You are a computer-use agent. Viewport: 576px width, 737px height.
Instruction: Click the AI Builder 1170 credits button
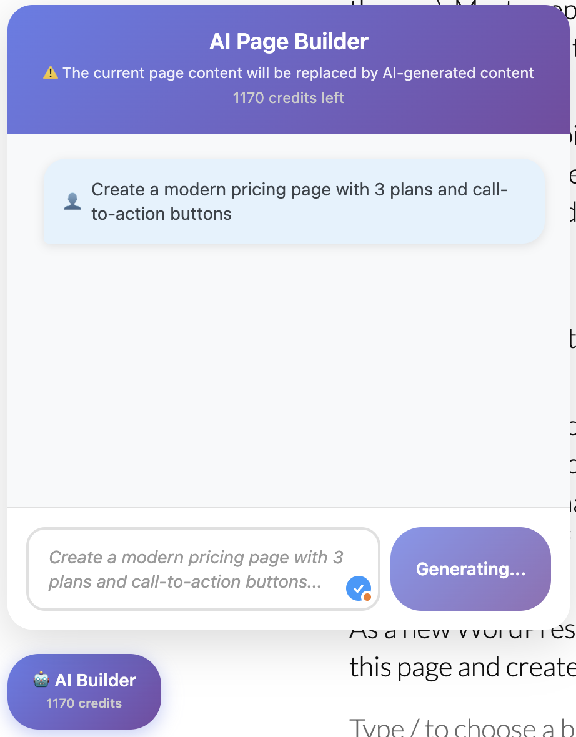84,691
